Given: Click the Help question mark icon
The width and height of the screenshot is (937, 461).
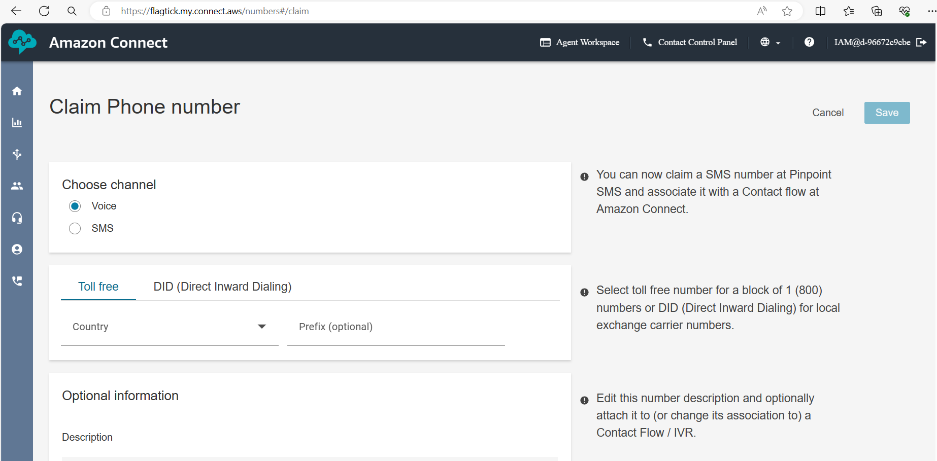Looking at the screenshot, I should [x=809, y=42].
